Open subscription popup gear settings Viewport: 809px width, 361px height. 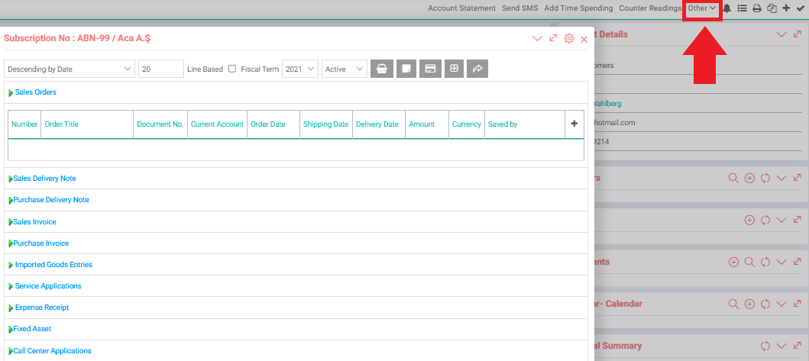click(569, 39)
